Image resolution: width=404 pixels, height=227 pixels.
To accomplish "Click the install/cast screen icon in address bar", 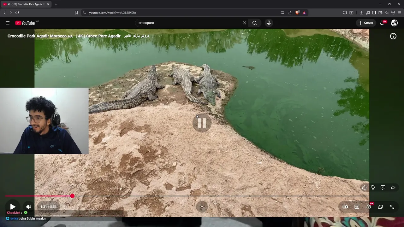I will (x=282, y=13).
